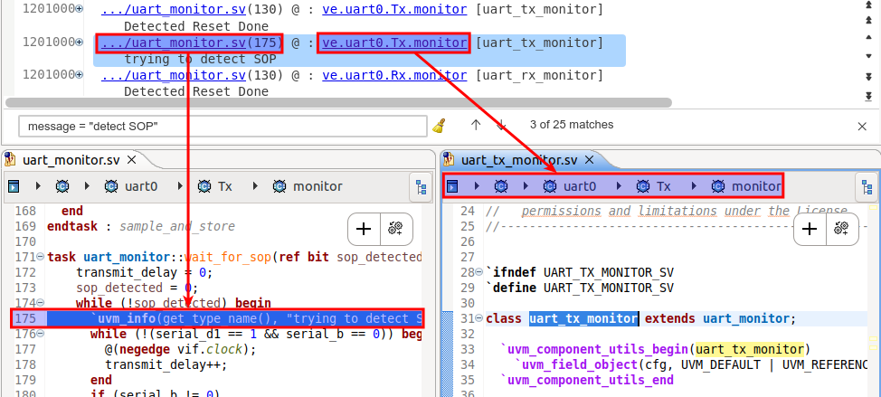The image size is (881, 397).
Task: Click the plus button floating over the uart_tx_monitor.sv editor
Action: click(809, 229)
